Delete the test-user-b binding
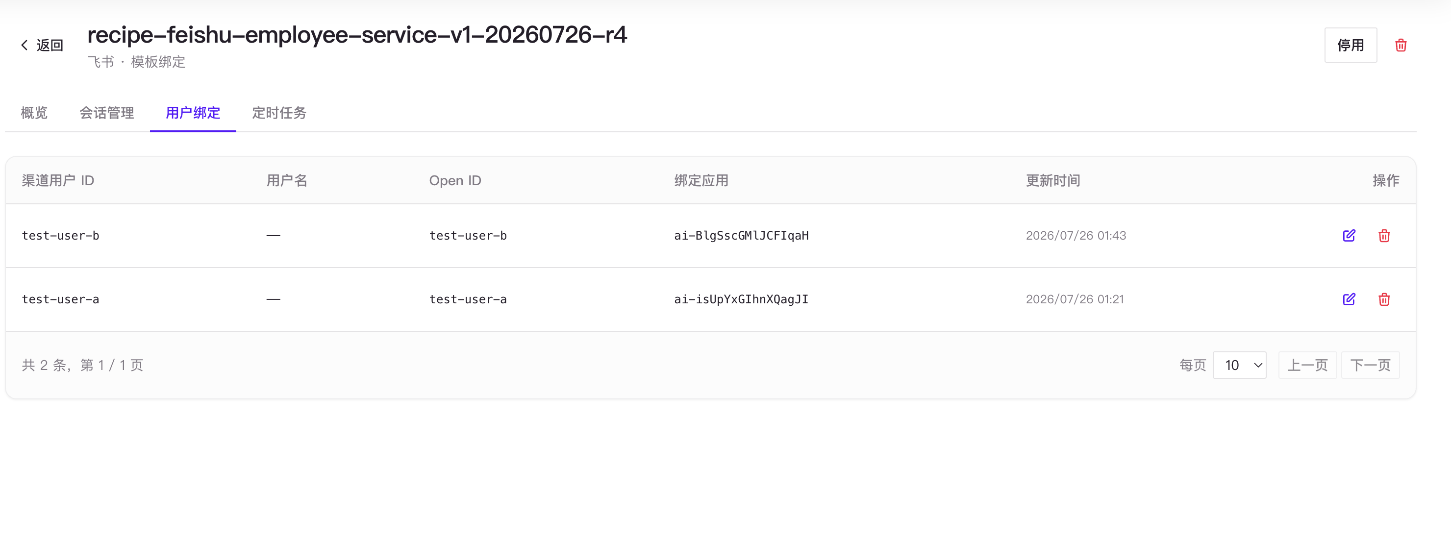The width and height of the screenshot is (1451, 539). tap(1384, 235)
